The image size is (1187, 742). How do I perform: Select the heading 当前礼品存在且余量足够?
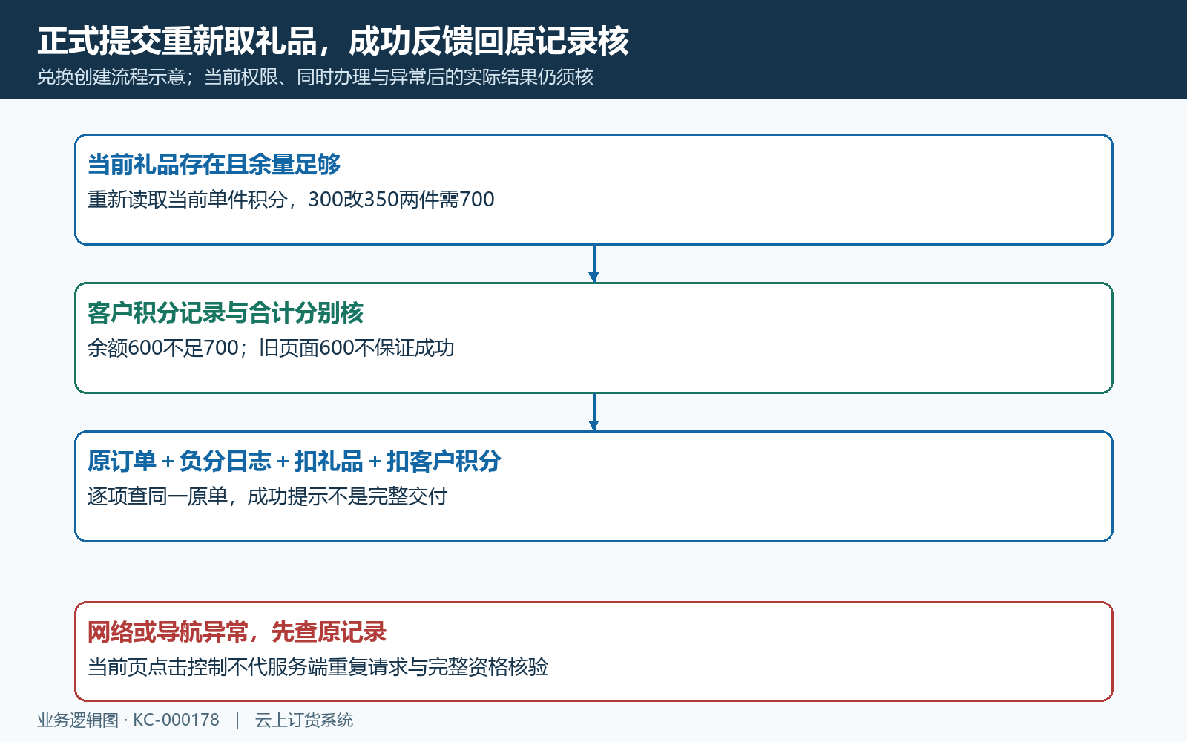point(214,164)
